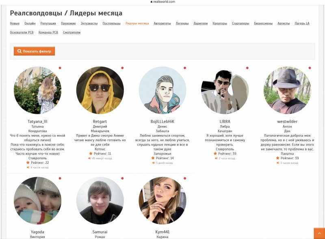Viewport: 325px width, 239px height.
Task: Open Retgart's profile photo in yellow hood
Action: click(x=100, y=90)
